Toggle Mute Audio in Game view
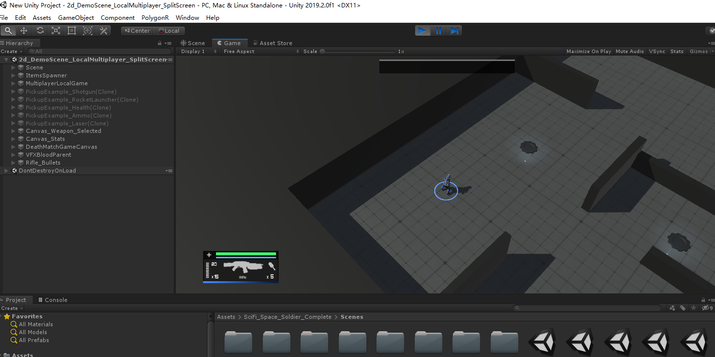Screen dimensions: 715x357 630,51
